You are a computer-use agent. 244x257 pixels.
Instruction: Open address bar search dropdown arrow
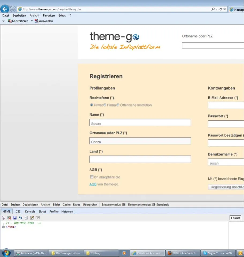click(217, 9)
